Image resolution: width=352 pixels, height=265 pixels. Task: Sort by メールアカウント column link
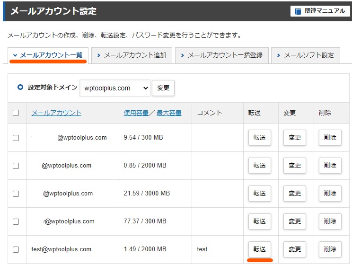56,113
